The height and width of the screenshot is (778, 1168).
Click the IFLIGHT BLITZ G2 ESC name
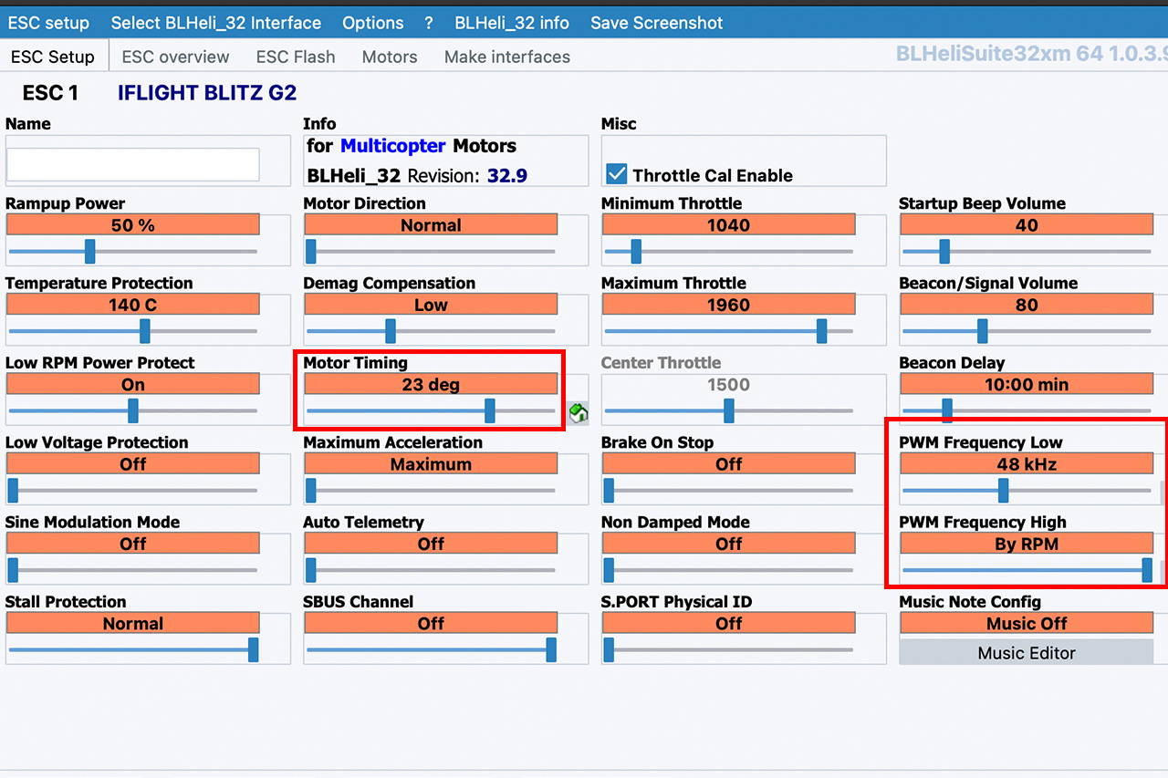point(207,93)
